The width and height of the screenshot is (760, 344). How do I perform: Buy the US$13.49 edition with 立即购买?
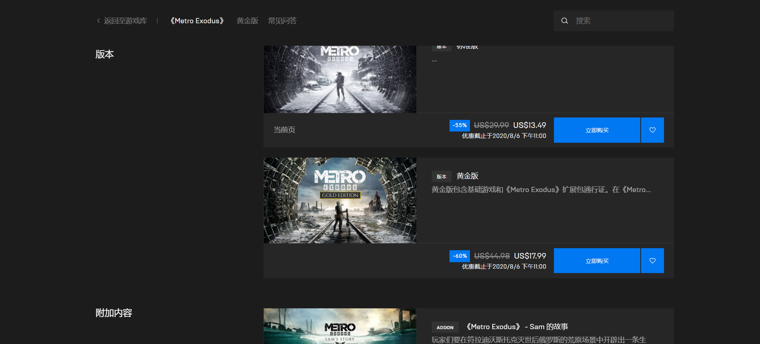pyautogui.click(x=597, y=130)
